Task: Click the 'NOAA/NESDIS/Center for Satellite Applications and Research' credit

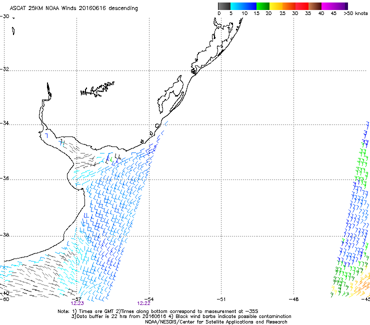Action: [x=216, y=322]
